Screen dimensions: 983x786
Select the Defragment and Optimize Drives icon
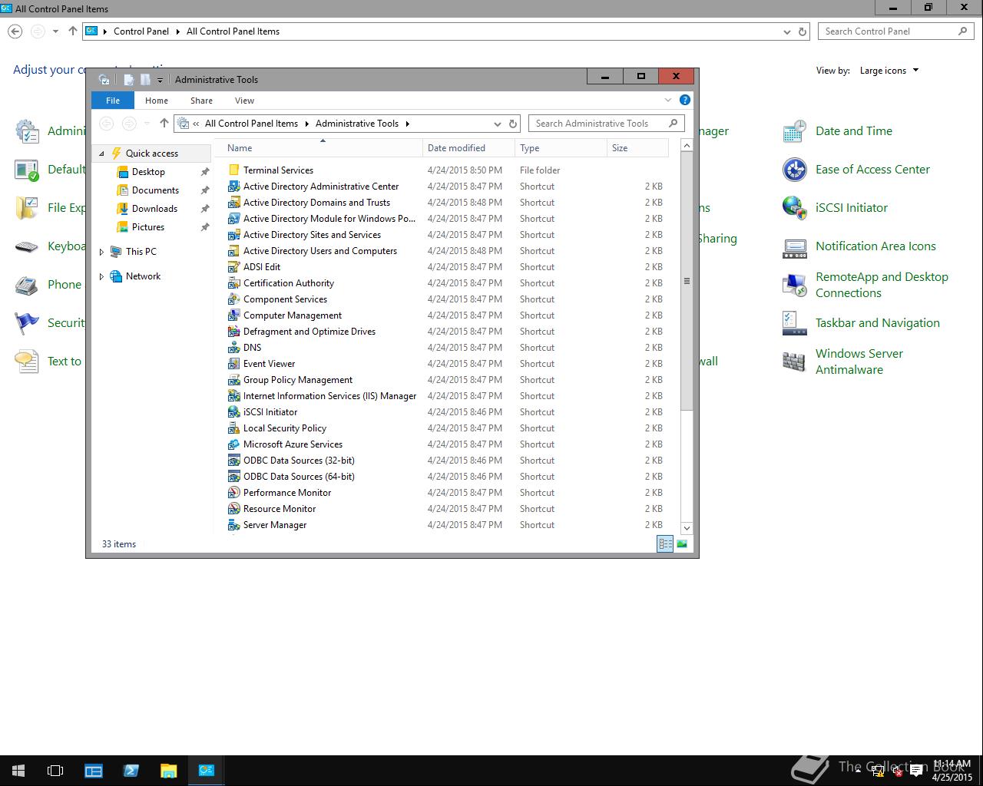pos(234,331)
